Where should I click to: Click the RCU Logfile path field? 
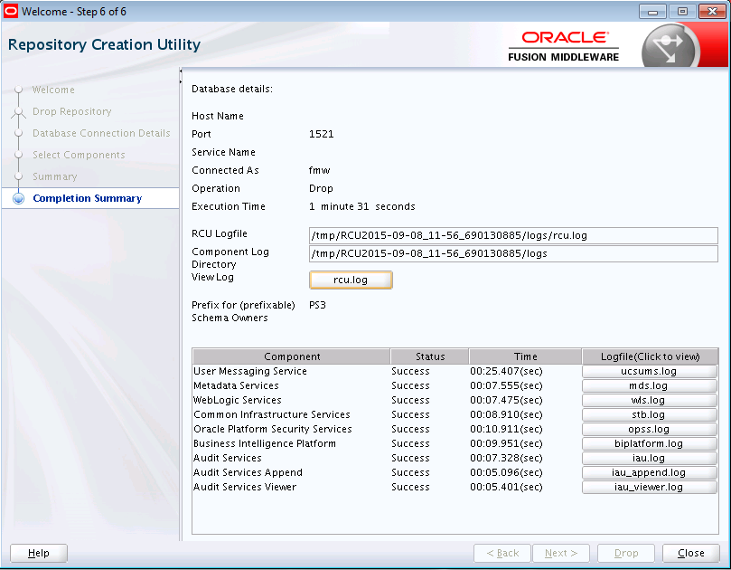click(513, 235)
